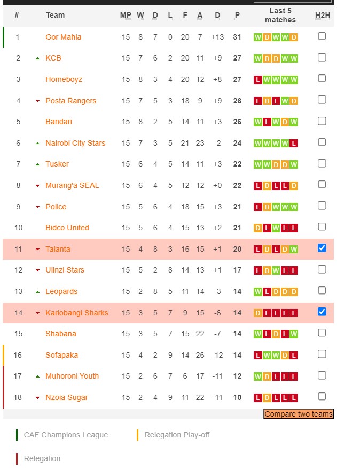Viewport: 337px width, 468px height.
Task: Click the green up arrow beside KCB
Action: point(37,58)
